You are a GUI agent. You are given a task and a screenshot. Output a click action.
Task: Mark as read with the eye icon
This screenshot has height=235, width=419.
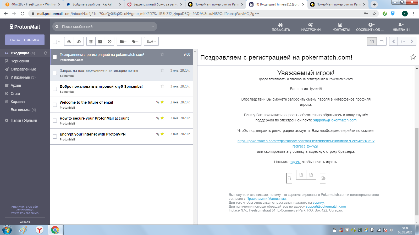(69, 42)
